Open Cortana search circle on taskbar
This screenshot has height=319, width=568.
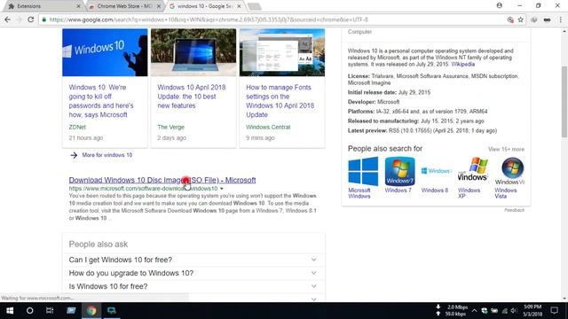point(29,311)
